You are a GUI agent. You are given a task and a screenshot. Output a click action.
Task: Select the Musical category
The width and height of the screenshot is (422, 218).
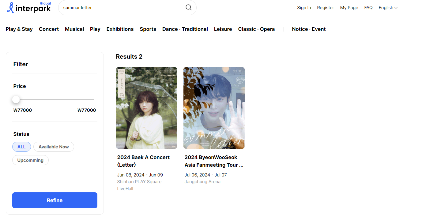(x=74, y=29)
